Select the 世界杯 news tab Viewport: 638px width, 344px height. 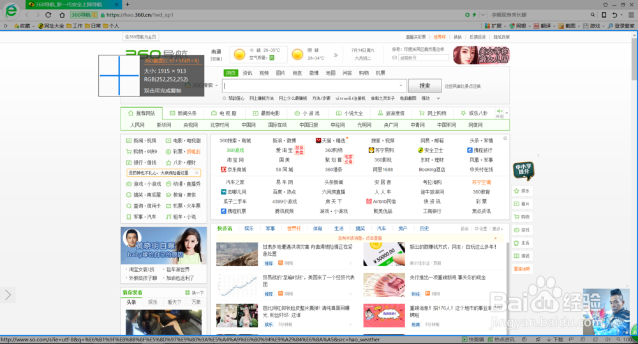click(x=293, y=228)
